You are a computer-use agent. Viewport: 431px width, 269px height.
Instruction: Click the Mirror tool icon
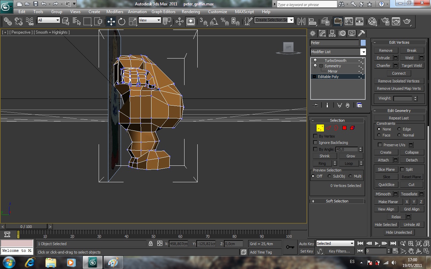[x=302, y=22]
